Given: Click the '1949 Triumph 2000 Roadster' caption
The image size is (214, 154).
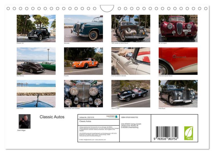Looking at the screenshot, I should point(72,108).
